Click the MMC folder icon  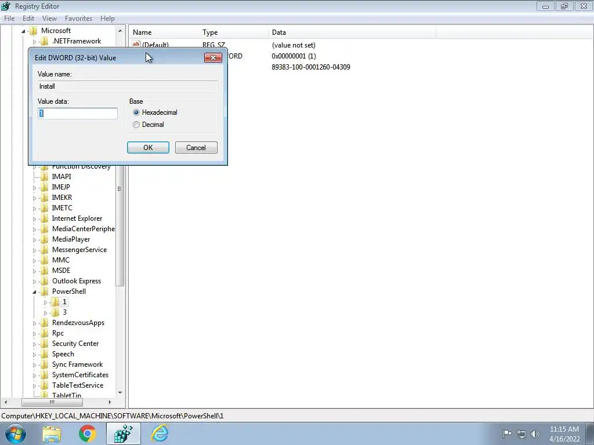tap(44, 260)
